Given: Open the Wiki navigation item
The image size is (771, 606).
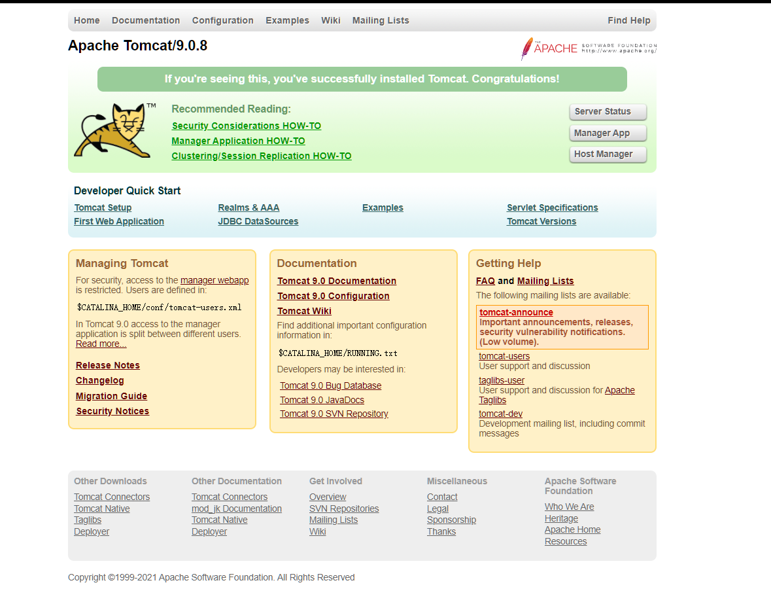Looking at the screenshot, I should coord(330,20).
